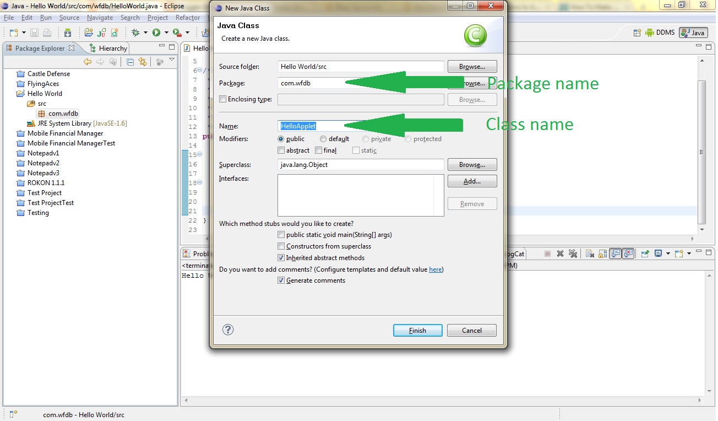Check the final modifier checkbox
Image resolution: width=718 pixels, height=421 pixels.
pos(318,150)
